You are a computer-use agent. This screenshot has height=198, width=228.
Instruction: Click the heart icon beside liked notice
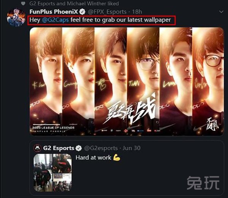tap(23, 3)
